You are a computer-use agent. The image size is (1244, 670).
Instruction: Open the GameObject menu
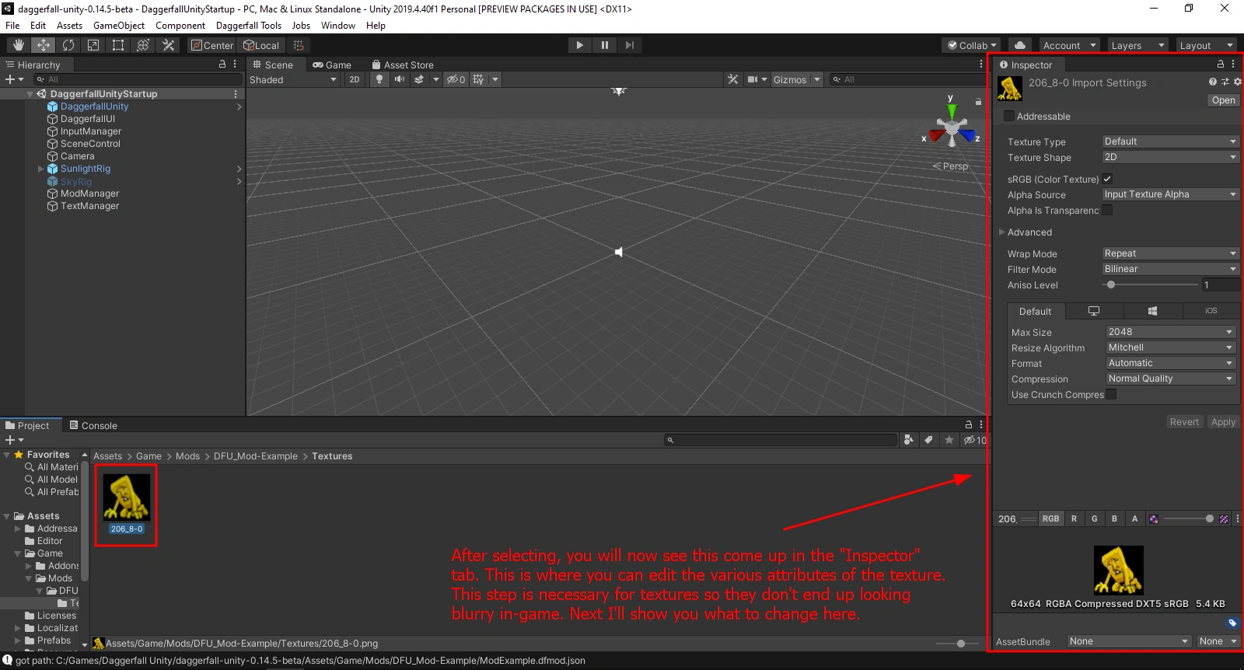point(119,25)
